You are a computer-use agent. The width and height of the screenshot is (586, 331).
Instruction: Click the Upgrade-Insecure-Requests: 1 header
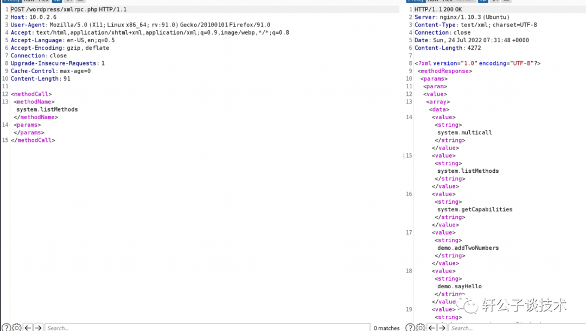[x=58, y=63]
